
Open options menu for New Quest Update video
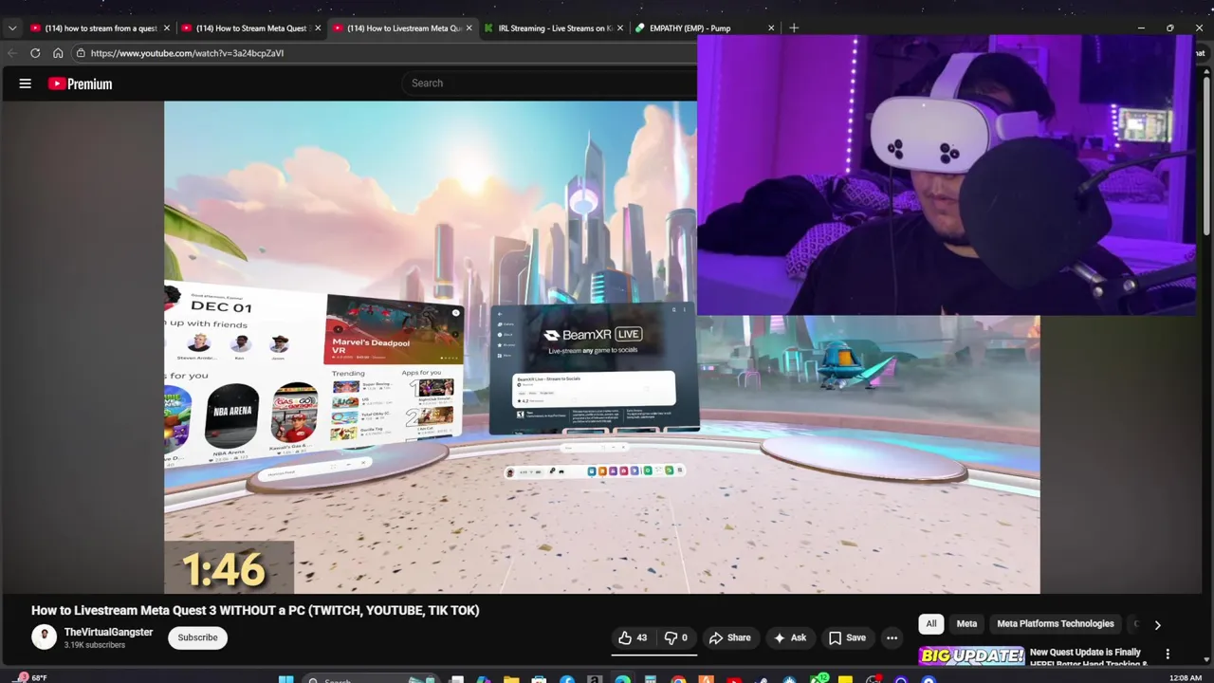(x=1168, y=655)
